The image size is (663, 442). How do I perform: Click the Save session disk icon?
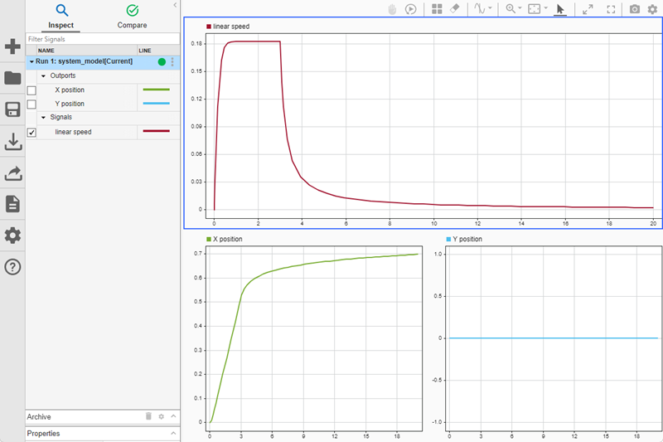coord(12,110)
